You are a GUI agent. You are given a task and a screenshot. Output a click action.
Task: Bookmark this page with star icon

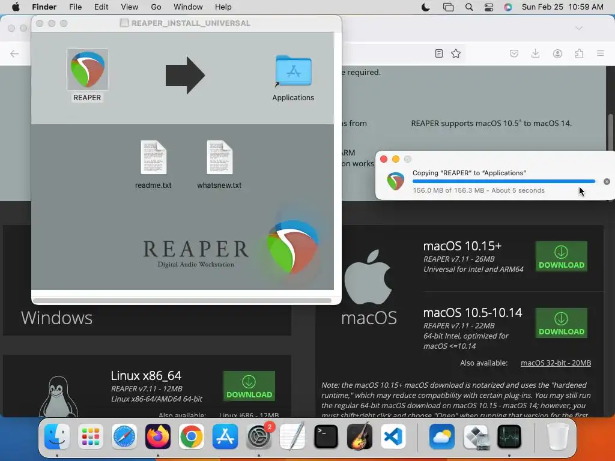(456, 53)
